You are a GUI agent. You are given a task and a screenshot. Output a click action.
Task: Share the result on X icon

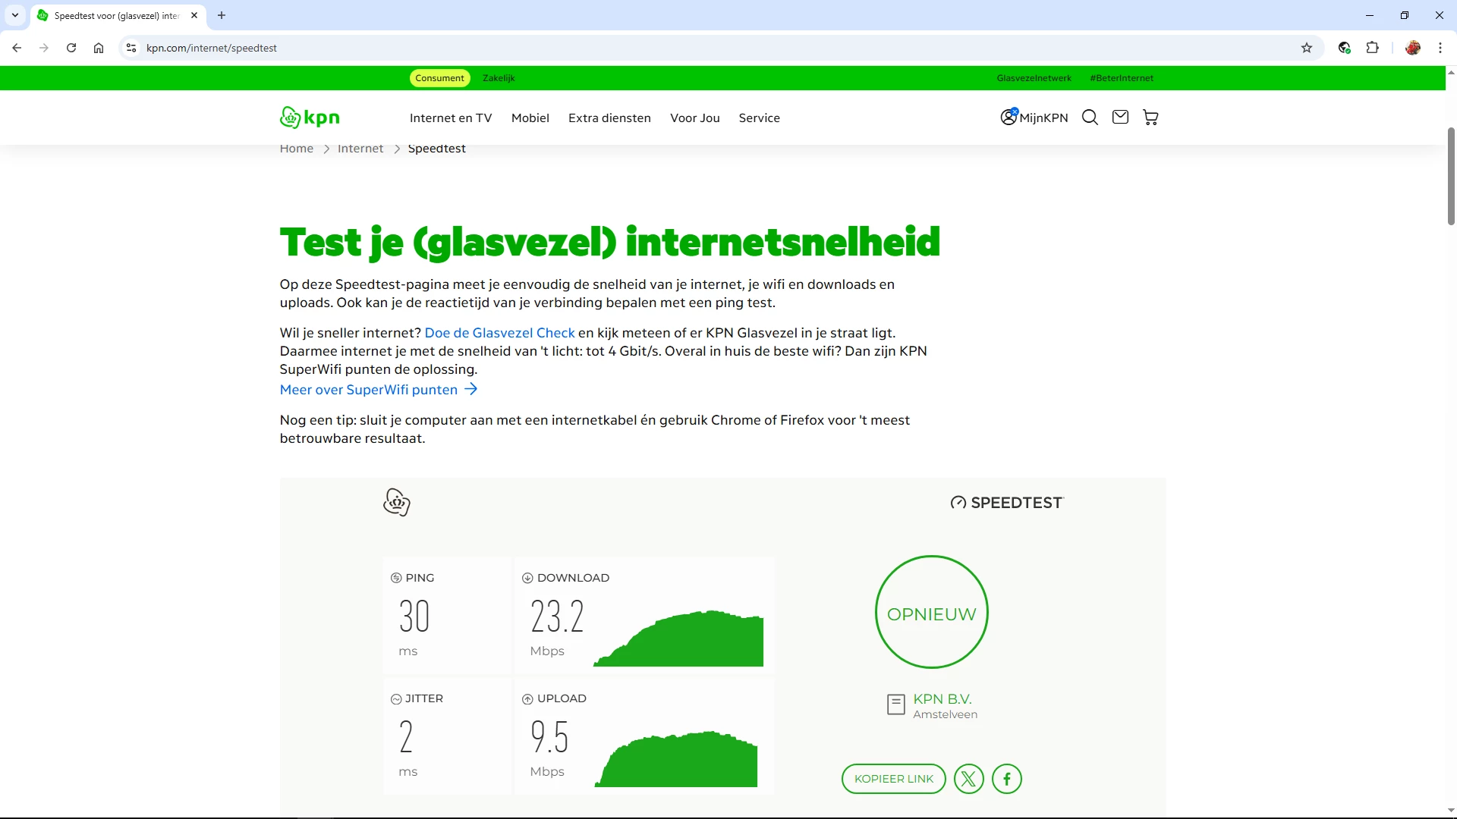point(968,779)
